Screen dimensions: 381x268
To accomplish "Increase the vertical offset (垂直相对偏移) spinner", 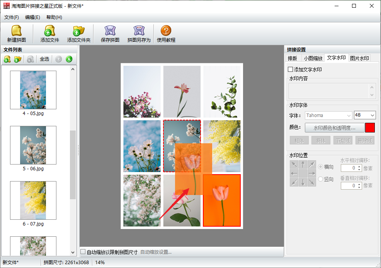I will (x=359, y=184).
